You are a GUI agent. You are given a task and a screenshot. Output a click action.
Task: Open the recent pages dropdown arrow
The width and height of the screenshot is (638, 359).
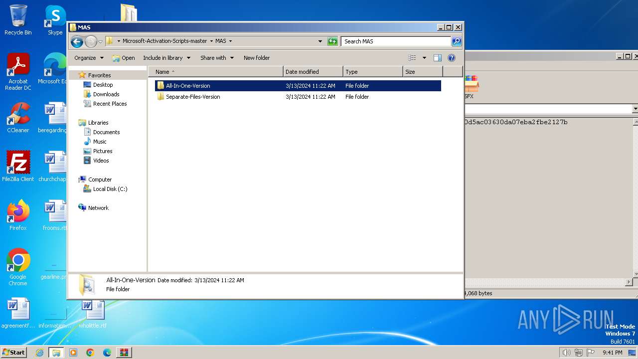(100, 41)
